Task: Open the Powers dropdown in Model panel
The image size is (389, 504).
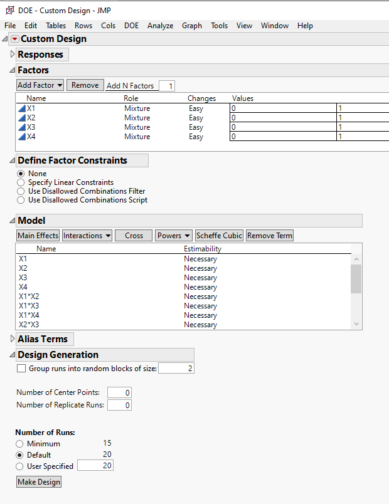Action: (174, 235)
